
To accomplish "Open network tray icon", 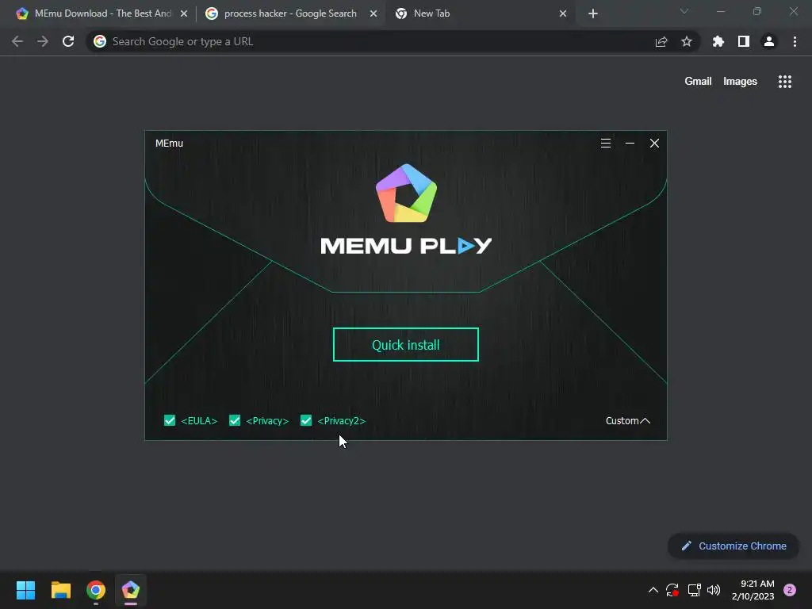I will point(694,590).
